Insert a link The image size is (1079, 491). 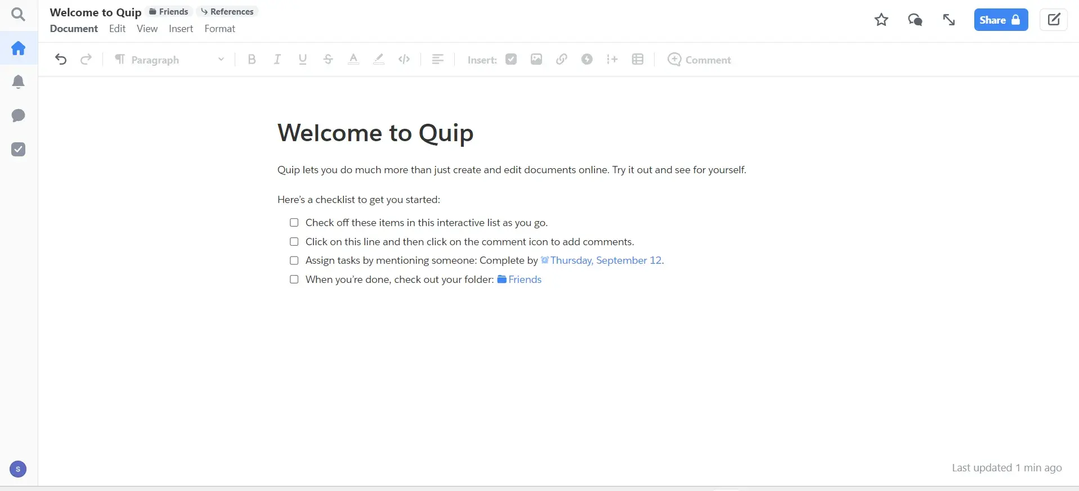coord(562,60)
